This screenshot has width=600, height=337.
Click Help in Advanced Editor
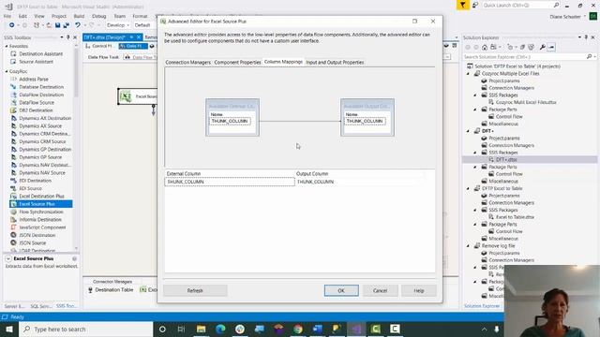point(419,290)
